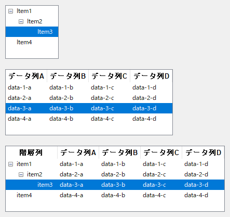Click data-2-d in the item2 row
Viewport: 230px width, 217px height.
tap(196, 174)
